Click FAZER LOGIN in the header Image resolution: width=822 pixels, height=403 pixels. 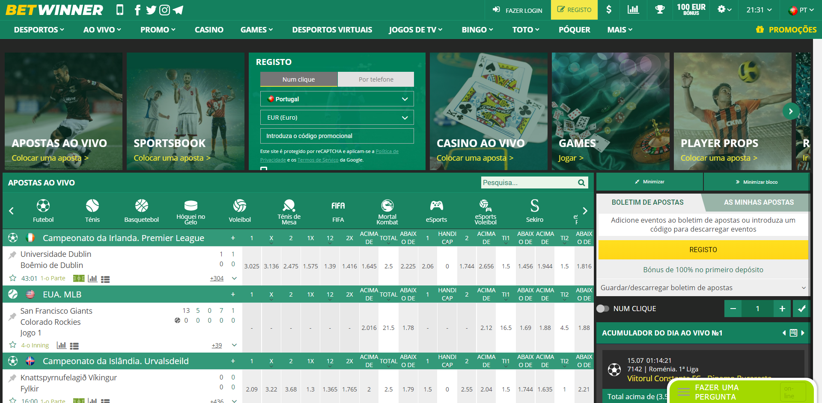[518, 10]
